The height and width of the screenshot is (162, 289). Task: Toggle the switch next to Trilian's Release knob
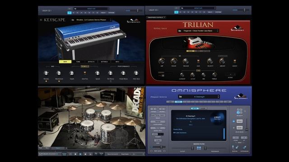pos(198,61)
